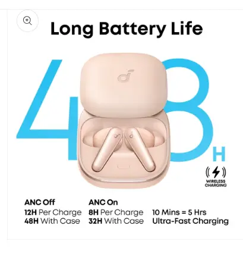The image size is (243, 257).
Task: Click the Ultra-Fast Charging text
Action: 190,221
